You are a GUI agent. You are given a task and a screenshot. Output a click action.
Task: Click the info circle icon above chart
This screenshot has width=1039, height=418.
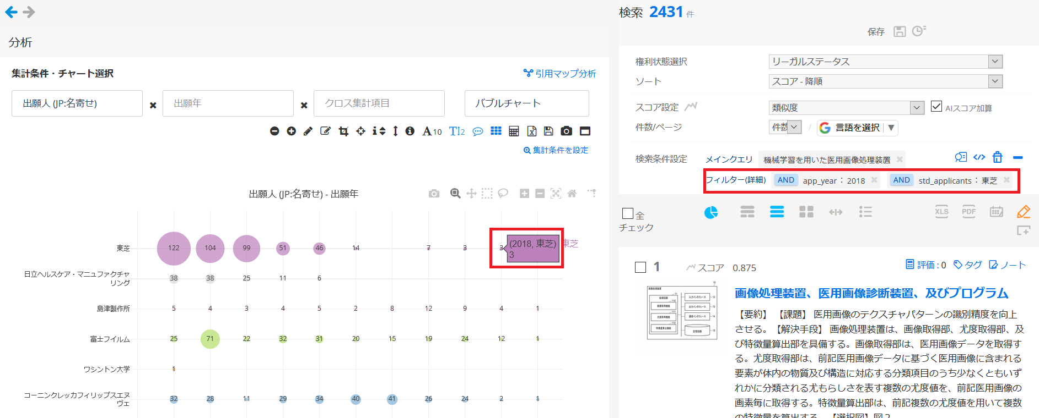[410, 131]
